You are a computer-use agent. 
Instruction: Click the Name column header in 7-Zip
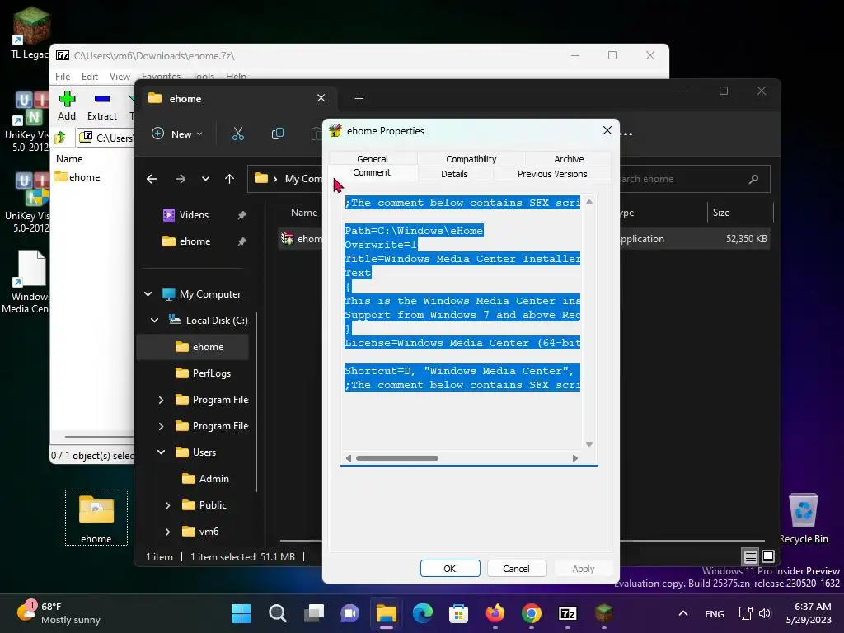pos(69,159)
